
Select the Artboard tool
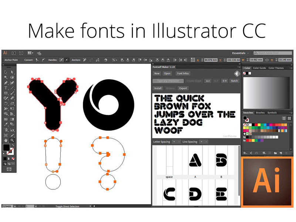pos(6,135)
